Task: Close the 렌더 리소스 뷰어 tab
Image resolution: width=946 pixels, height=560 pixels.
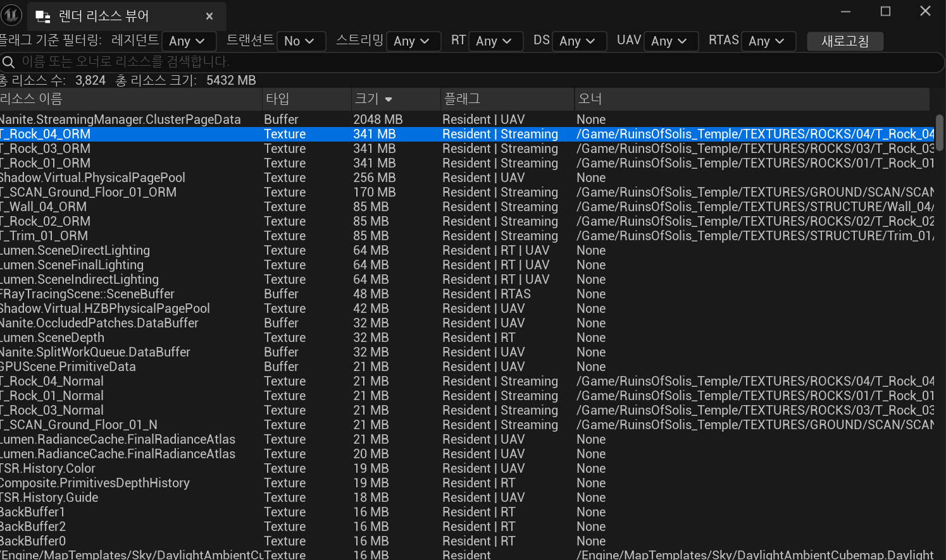Action: (x=209, y=16)
